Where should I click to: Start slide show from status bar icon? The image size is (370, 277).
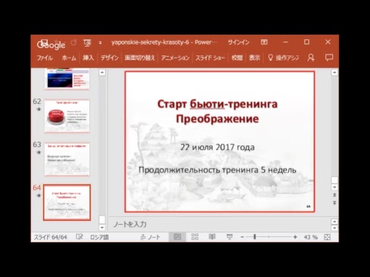click(x=230, y=237)
